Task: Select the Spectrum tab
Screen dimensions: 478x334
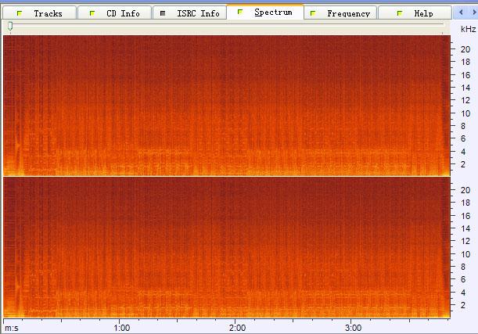Action: [x=265, y=13]
